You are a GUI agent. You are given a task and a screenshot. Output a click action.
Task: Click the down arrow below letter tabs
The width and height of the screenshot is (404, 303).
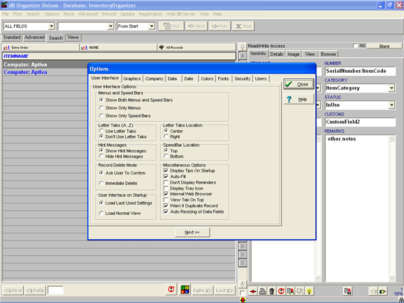[242, 284]
